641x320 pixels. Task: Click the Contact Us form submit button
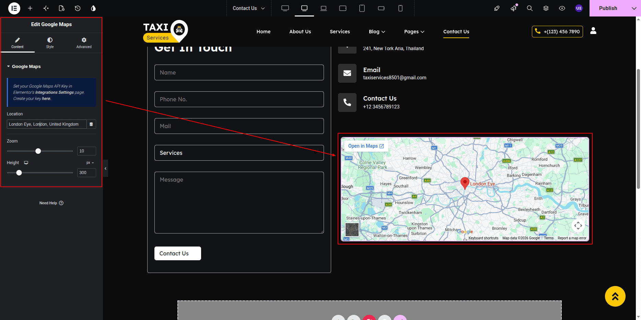point(178,253)
